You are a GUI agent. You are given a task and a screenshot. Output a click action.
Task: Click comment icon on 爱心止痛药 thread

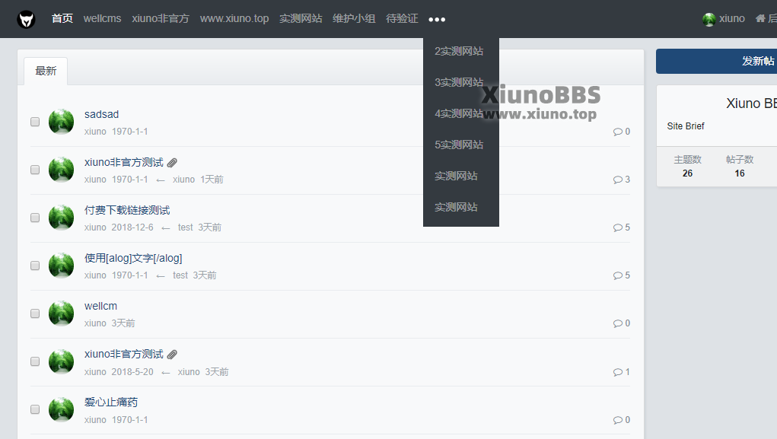tap(617, 420)
